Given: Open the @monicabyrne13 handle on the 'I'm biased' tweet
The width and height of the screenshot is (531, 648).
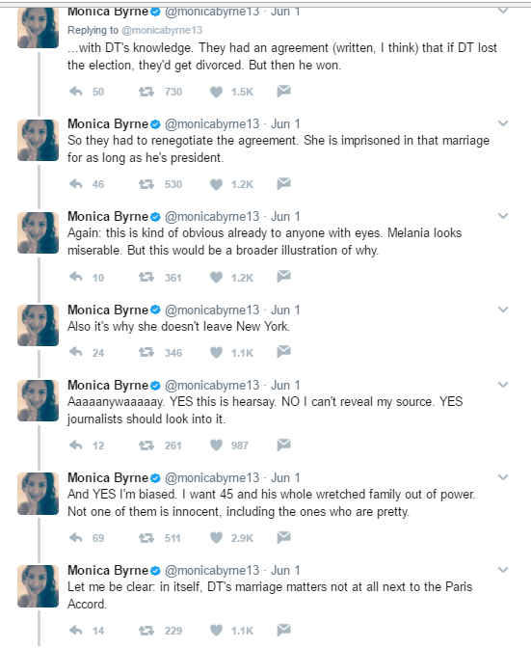Looking at the screenshot, I should point(212,477).
